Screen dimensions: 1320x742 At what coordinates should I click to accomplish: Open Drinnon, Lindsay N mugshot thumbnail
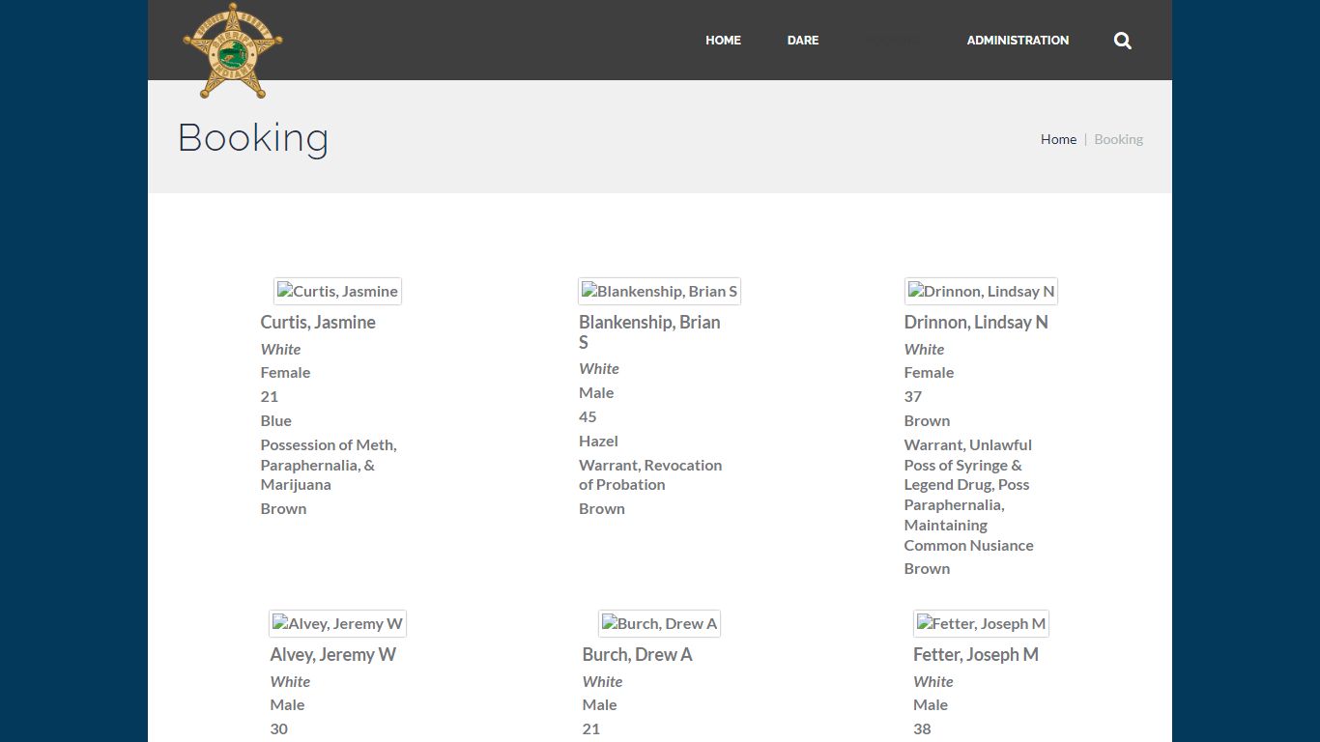tap(981, 291)
